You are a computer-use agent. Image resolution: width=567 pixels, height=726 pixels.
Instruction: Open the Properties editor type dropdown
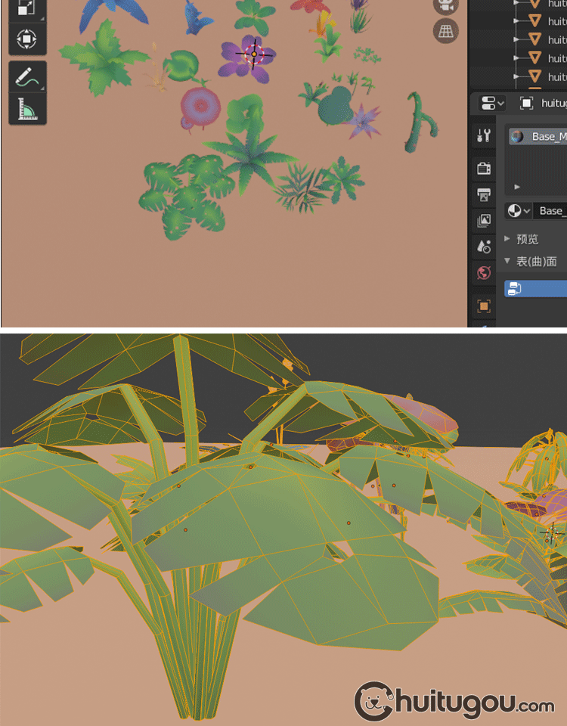click(x=492, y=103)
